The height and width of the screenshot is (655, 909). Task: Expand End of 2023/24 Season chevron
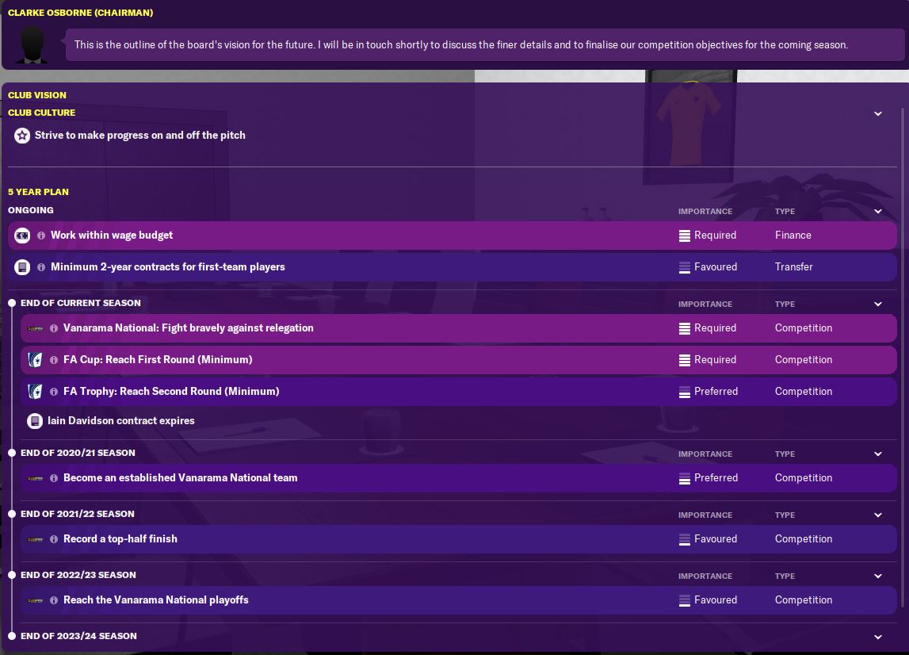pyautogui.click(x=878, y=637)
